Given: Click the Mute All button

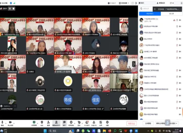Looking at the screenshot, I should click(x=148, y=123).
